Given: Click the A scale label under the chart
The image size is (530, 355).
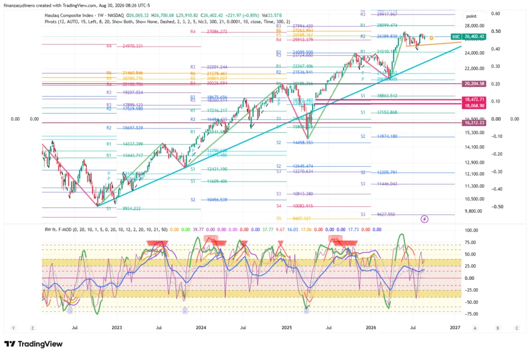Looking at the screenshot, I should 475,328.
